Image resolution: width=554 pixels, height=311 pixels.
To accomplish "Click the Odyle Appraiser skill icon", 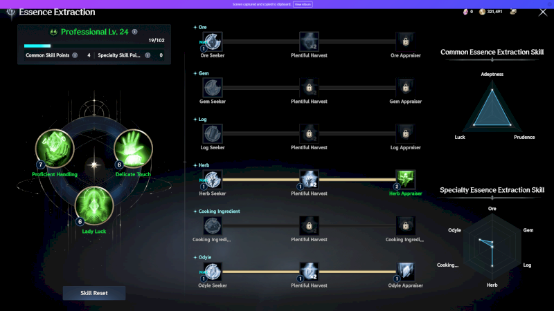I will click(x=406, y=272).
